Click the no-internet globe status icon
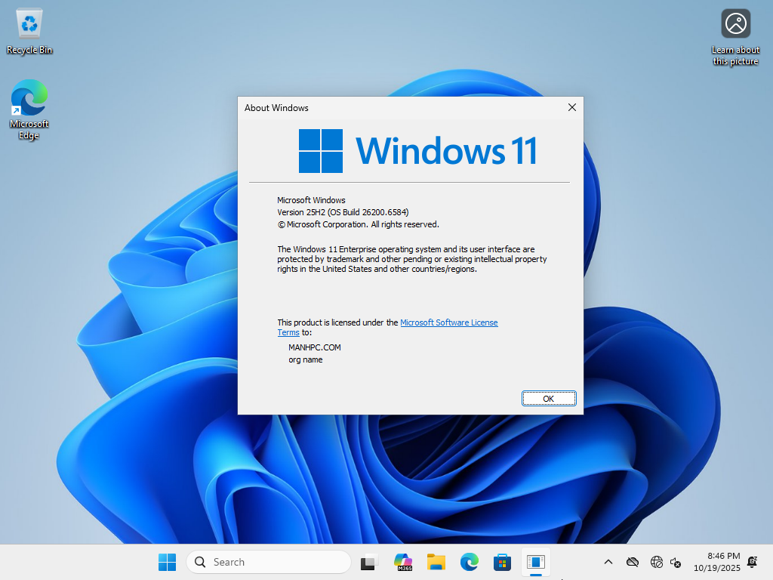773x580 pixels. [656, 562]
